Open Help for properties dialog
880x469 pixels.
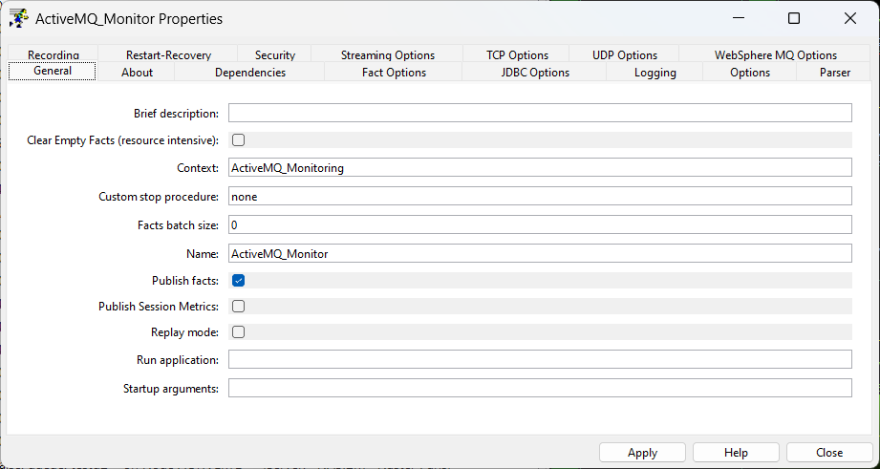736,452
